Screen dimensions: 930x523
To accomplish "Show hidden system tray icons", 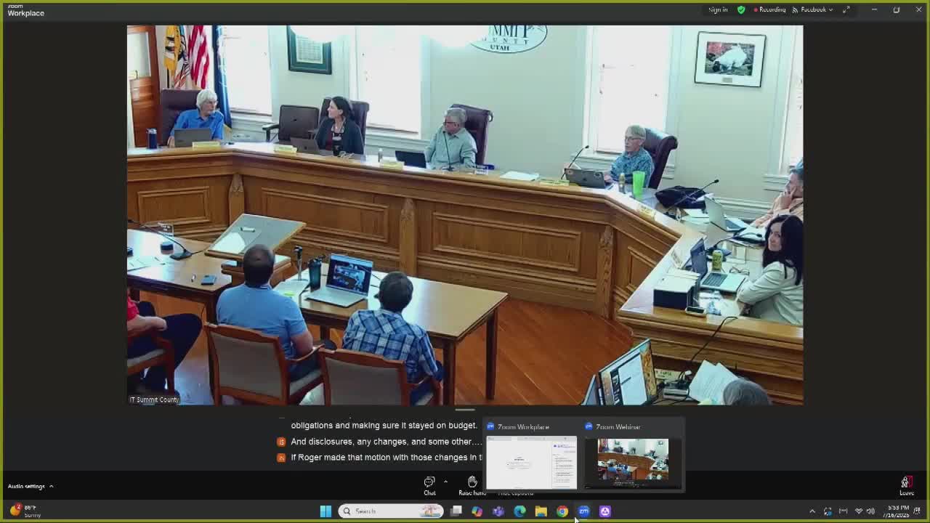I will point(812,511).
